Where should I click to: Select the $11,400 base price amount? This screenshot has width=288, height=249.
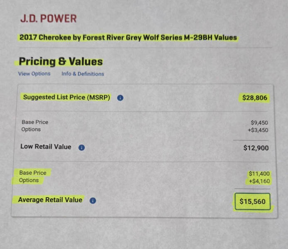258,173
